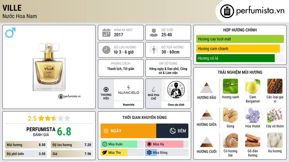The height and width of the screenshot is (162, 289).
Task: Click the Hương giữa middle-note pyramid icon
Action: [x=207, y=115]
